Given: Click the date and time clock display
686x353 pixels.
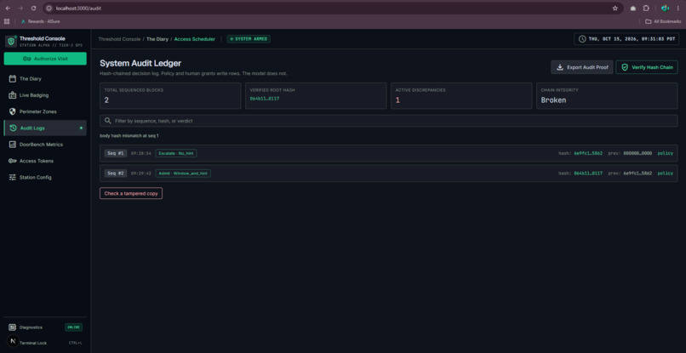Looking at the screenshot, I should pos(626,39).
